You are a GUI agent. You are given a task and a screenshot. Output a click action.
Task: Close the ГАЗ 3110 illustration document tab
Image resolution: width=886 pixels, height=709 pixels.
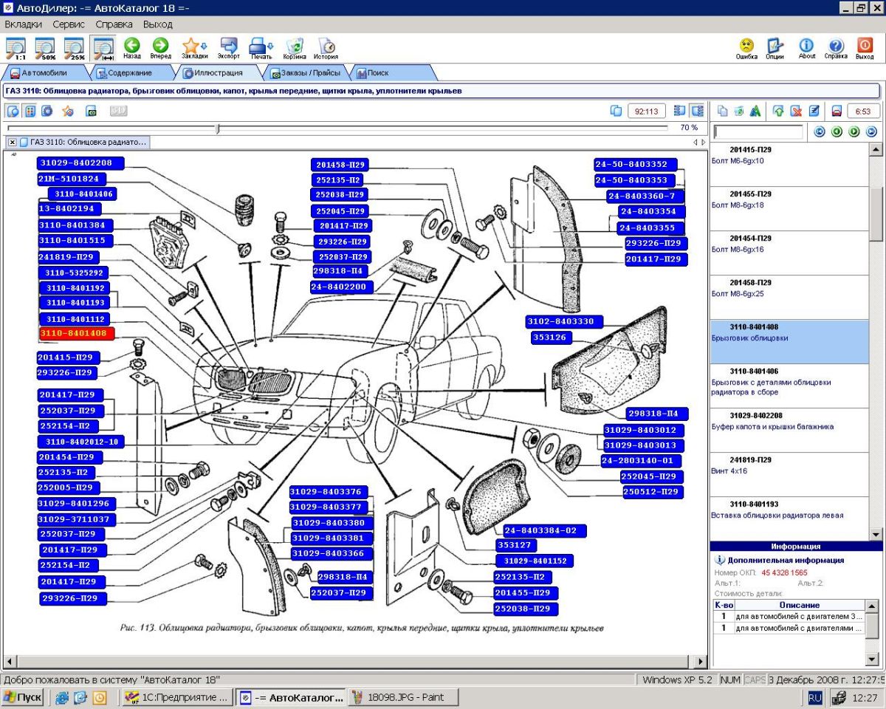click(x=13, y=142)
